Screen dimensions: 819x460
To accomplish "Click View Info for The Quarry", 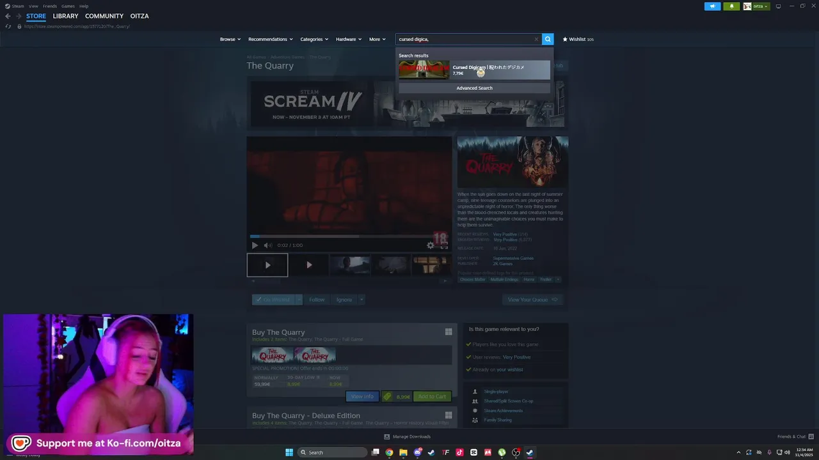I will 362,397.
